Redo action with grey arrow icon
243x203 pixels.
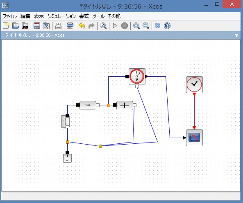(x=91, y=26)
